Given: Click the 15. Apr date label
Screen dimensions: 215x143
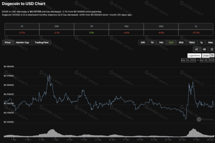Looking at the screenshot, I should click(112, 140).
